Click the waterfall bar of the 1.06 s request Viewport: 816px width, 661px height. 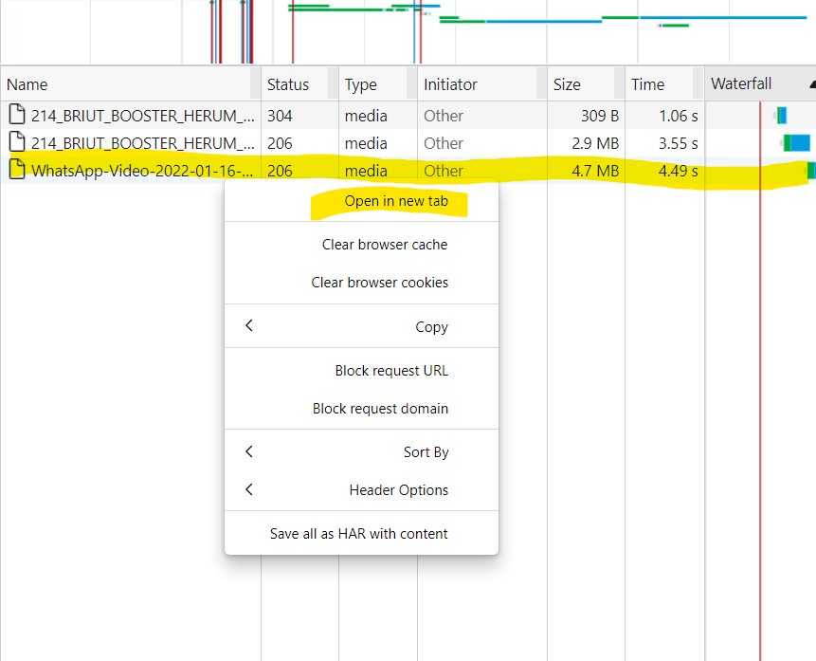tap(781, 115)
